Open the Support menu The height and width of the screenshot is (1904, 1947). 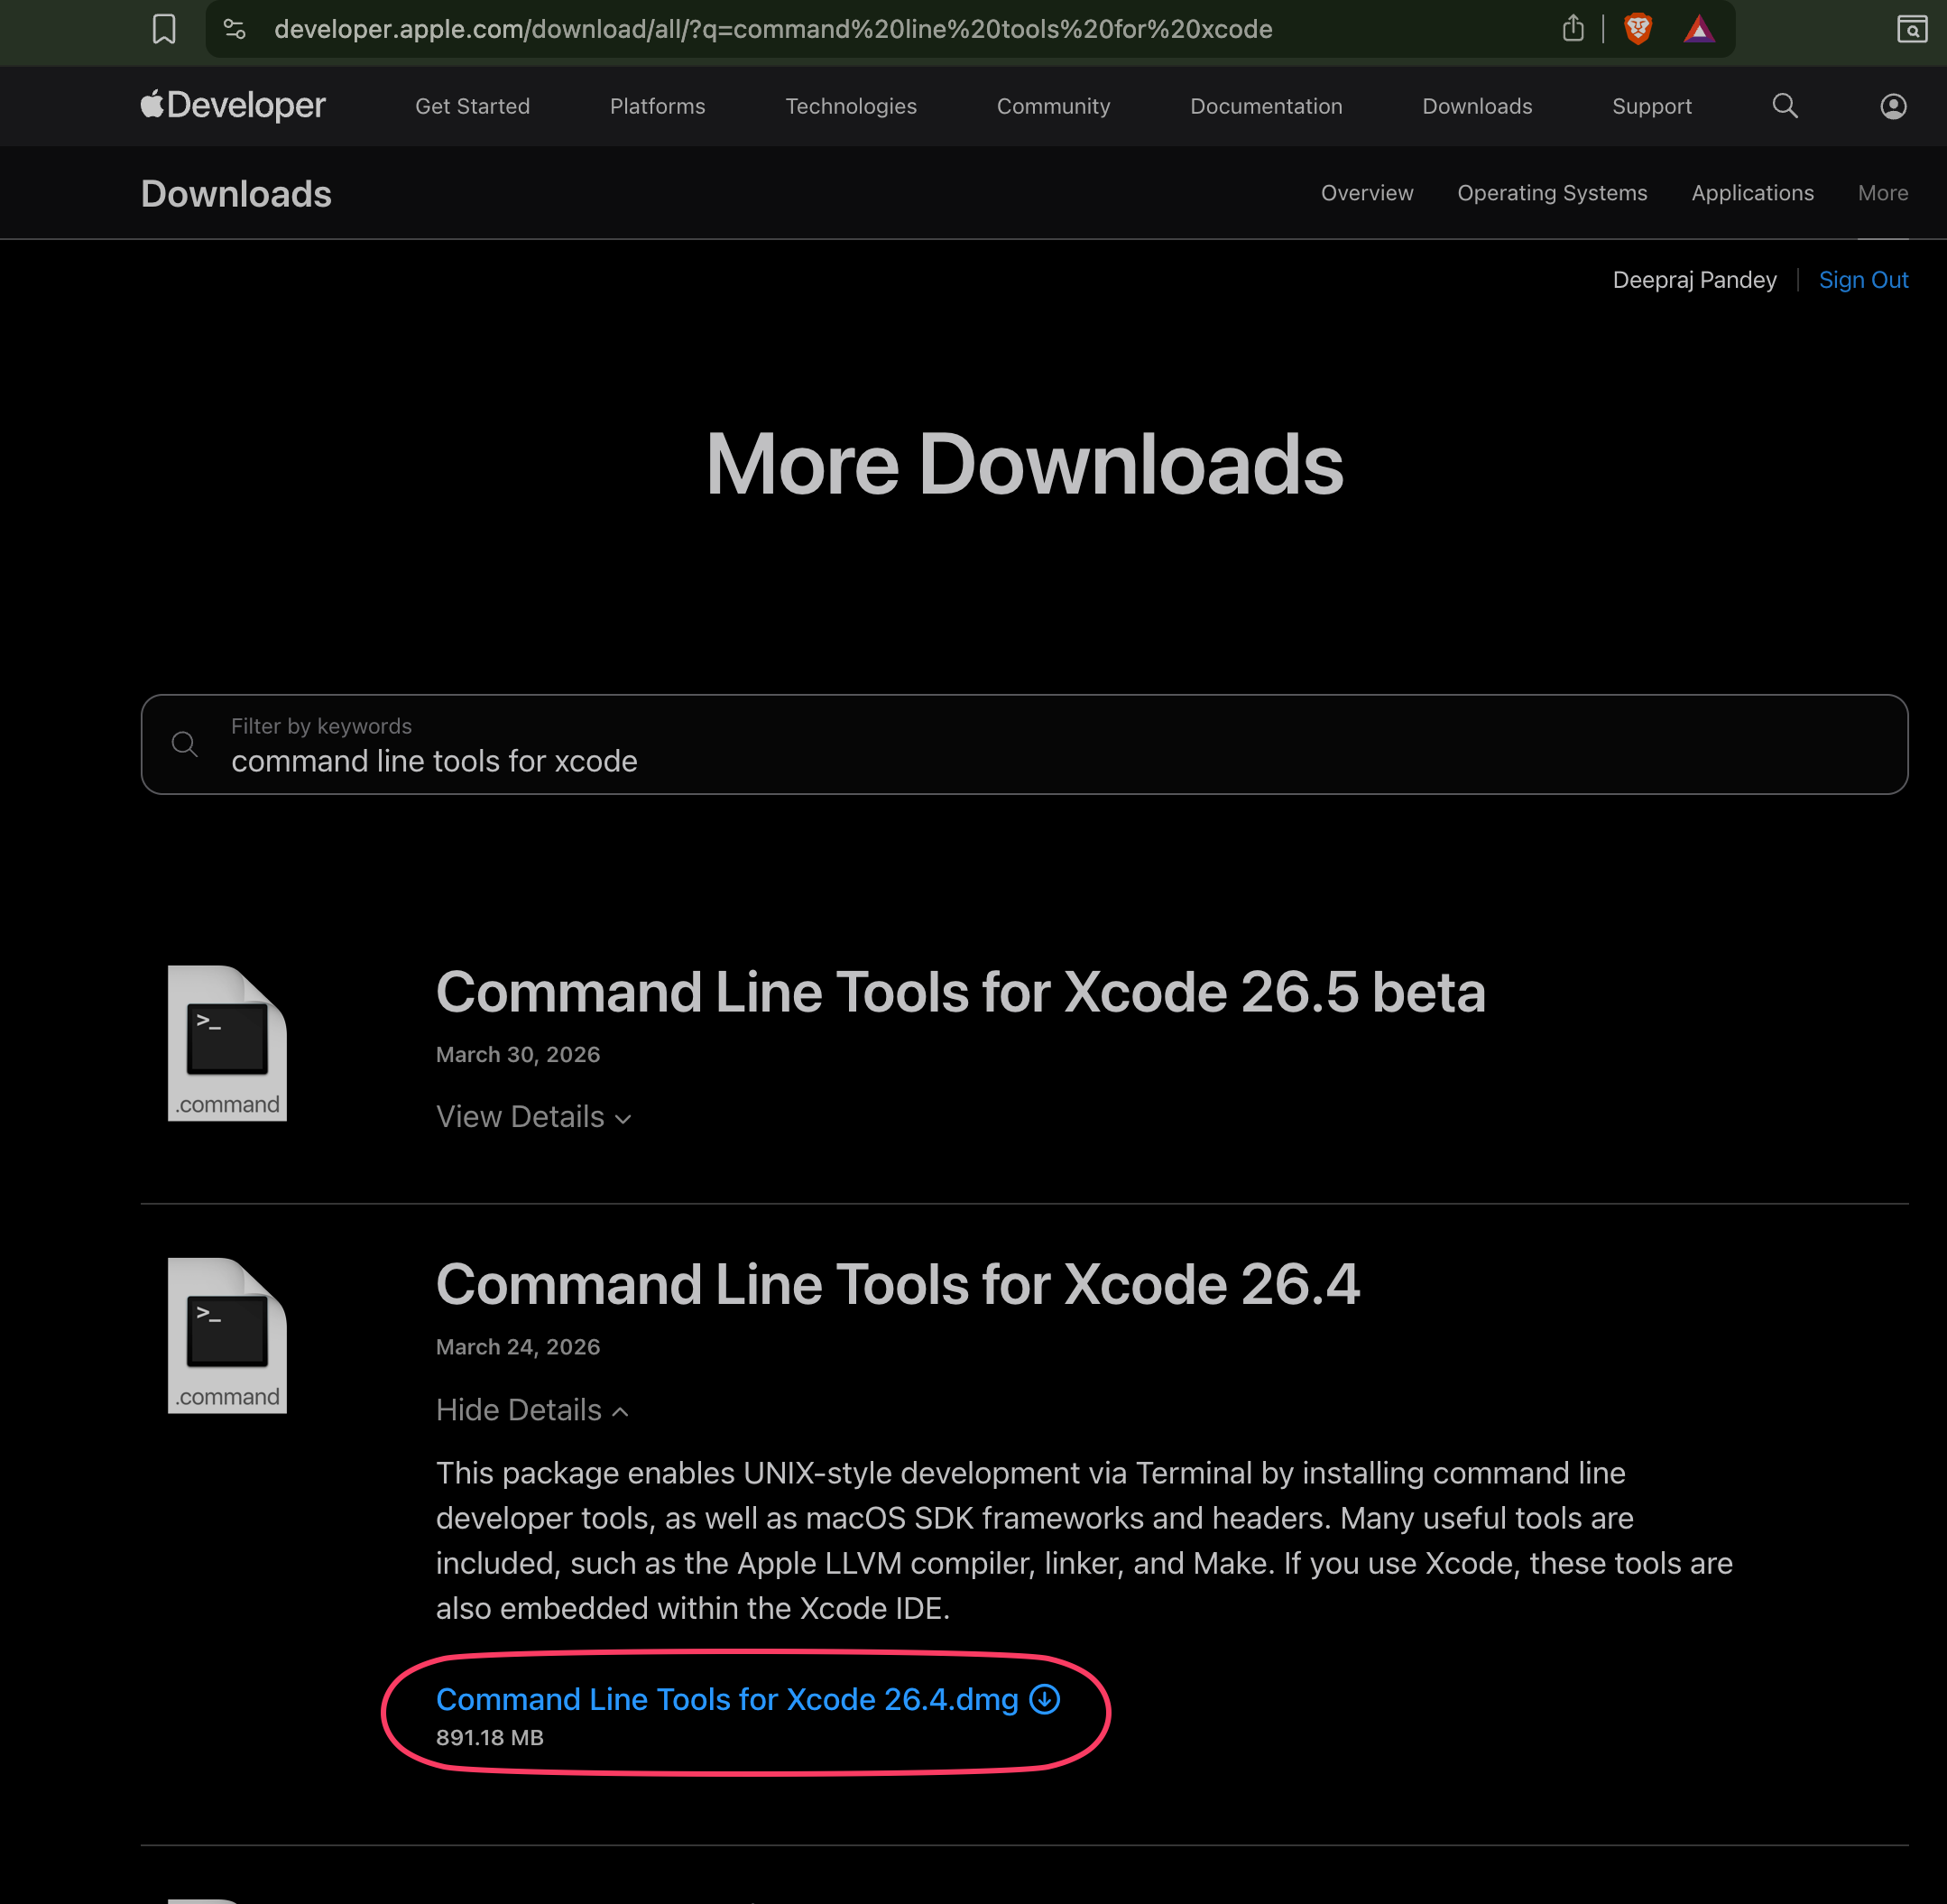pos(1652,106)
